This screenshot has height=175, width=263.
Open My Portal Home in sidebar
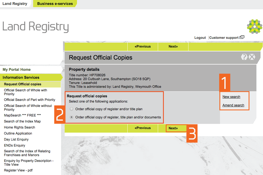[x=17, y=70]
